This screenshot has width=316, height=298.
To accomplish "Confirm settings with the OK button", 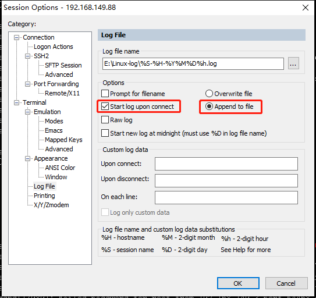I will [x=238, y=283].
